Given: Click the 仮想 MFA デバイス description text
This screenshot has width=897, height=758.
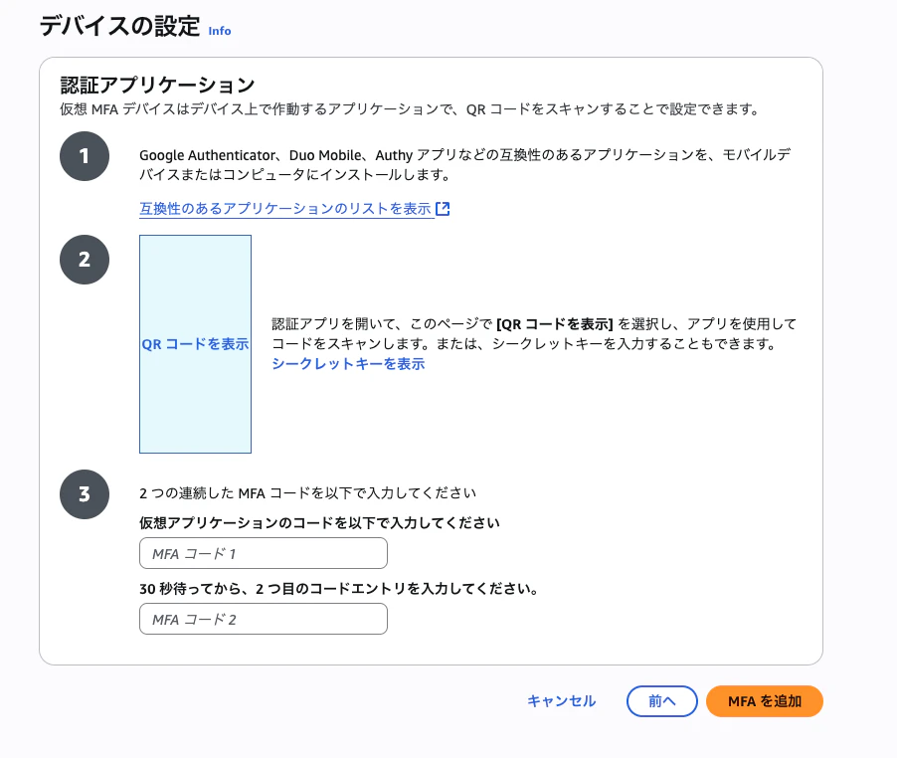Looking at the screenshot, I should [410, 109].
